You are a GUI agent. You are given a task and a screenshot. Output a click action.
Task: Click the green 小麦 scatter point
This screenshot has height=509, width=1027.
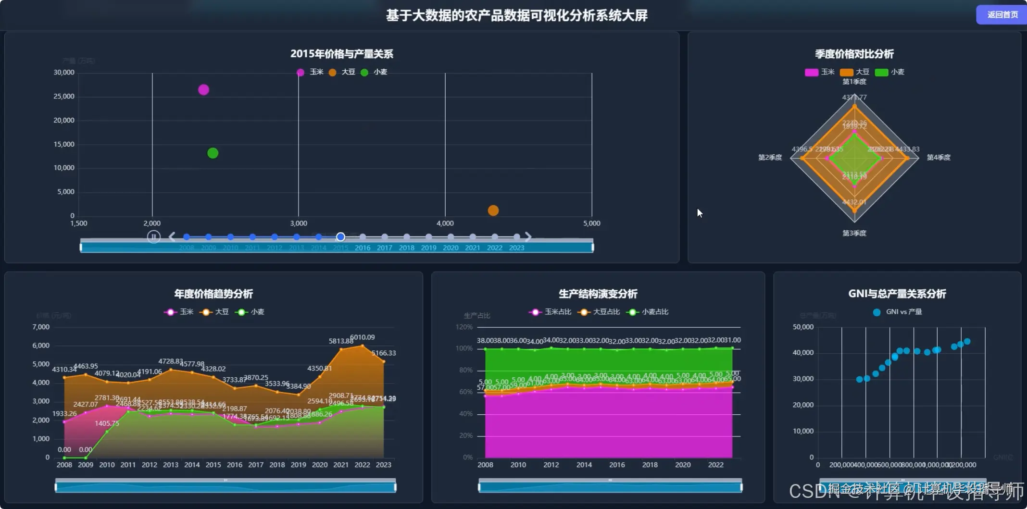pos(213,153)
